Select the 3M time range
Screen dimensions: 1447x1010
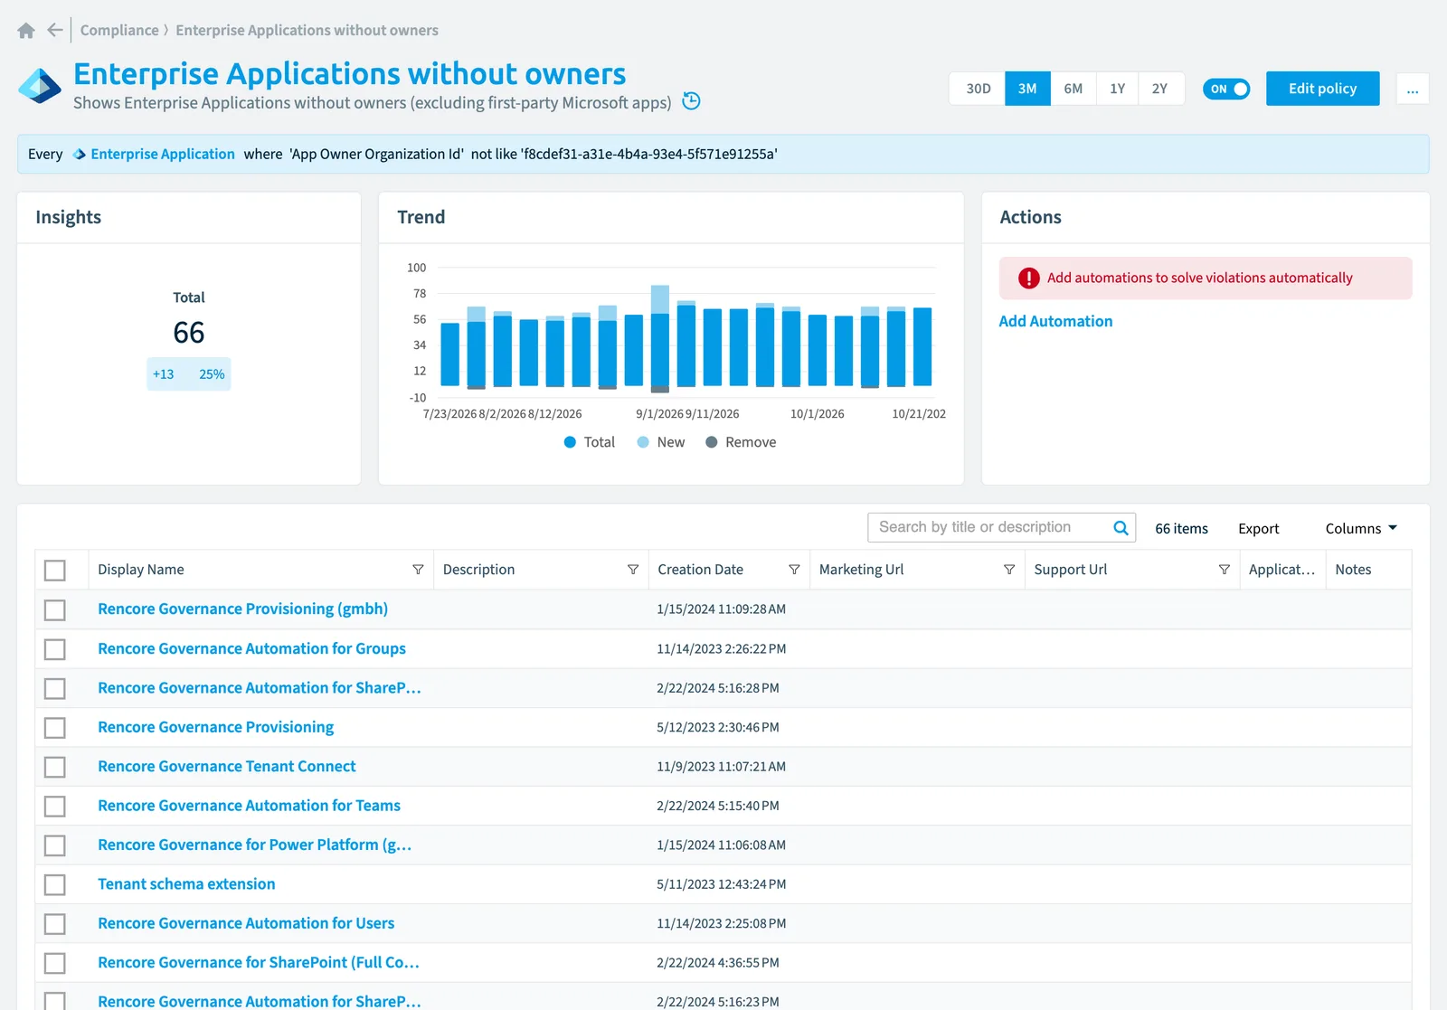tap(1027, 89)
